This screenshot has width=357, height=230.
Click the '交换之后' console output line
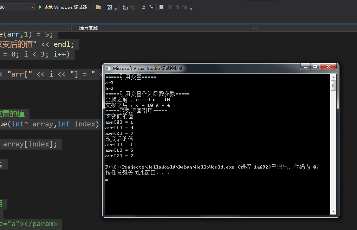point(137,105)
